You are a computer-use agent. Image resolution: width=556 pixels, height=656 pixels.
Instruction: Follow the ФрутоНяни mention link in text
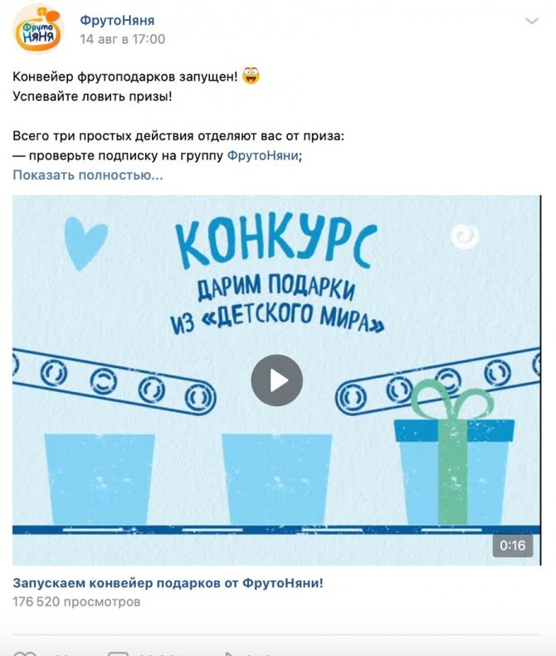coord(262,155)
